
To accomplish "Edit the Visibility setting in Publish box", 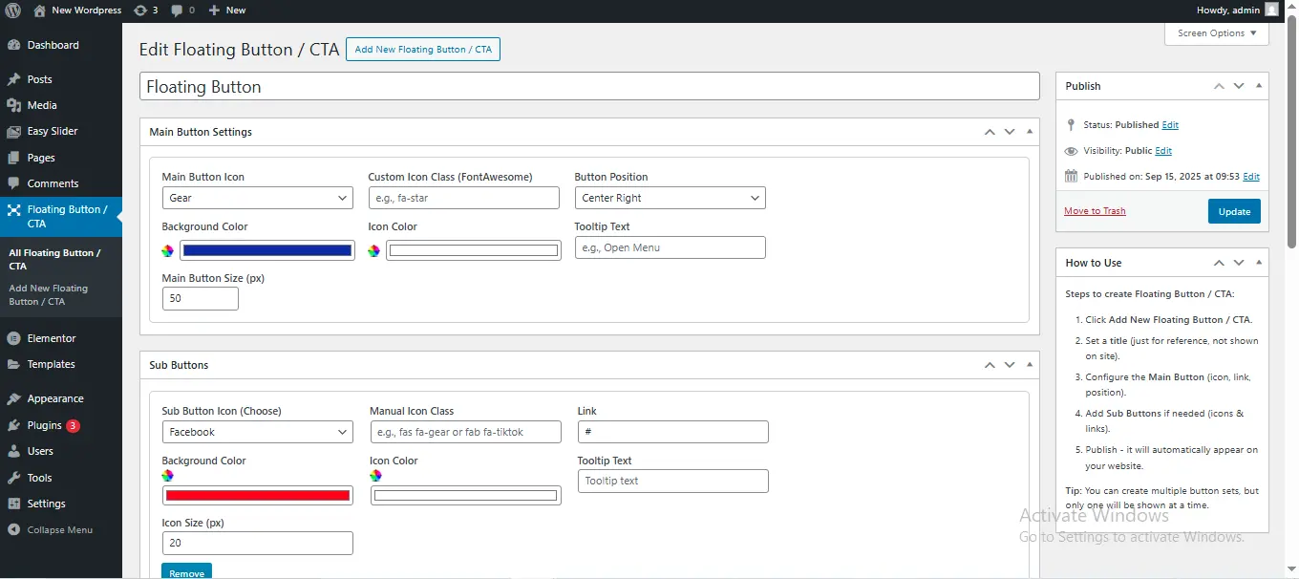I will 1163,151.
